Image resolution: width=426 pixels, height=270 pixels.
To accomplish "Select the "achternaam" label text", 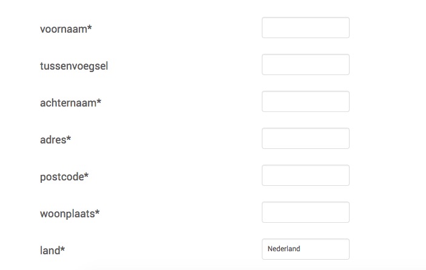I will click(68, 103).
